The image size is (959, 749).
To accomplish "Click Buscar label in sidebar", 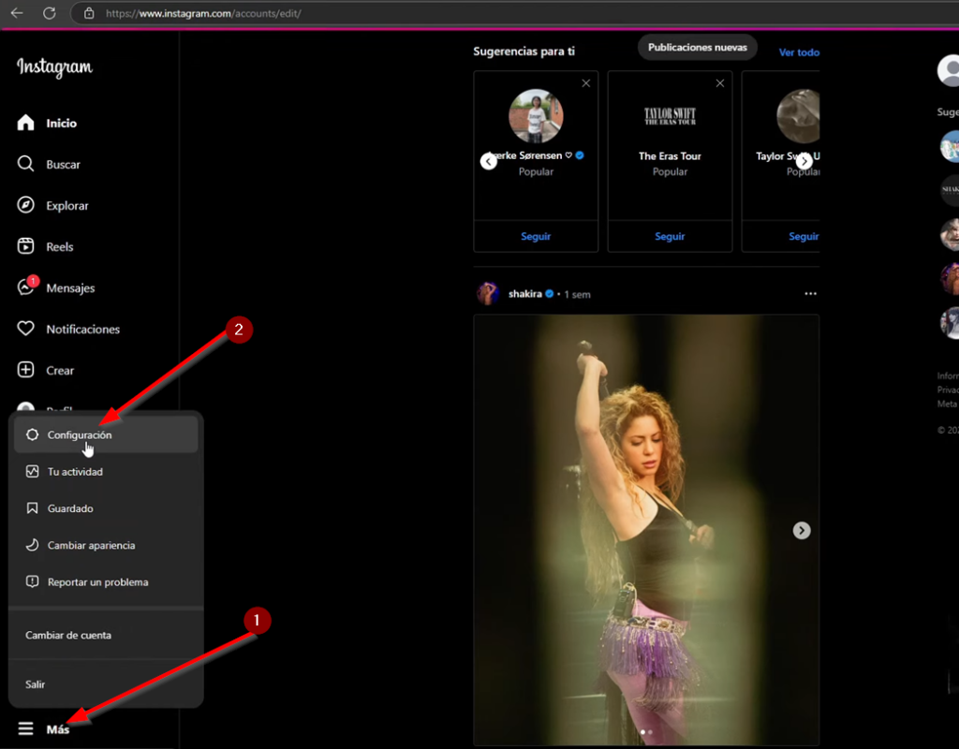I will click(63, 164).
